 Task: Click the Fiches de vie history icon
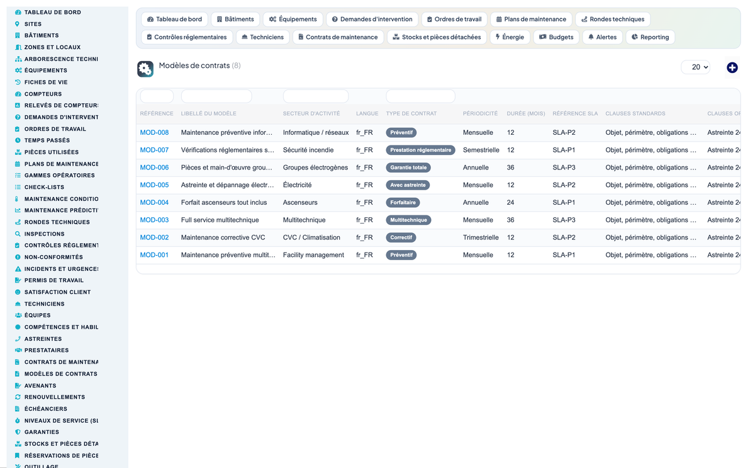tap(18, 83)
